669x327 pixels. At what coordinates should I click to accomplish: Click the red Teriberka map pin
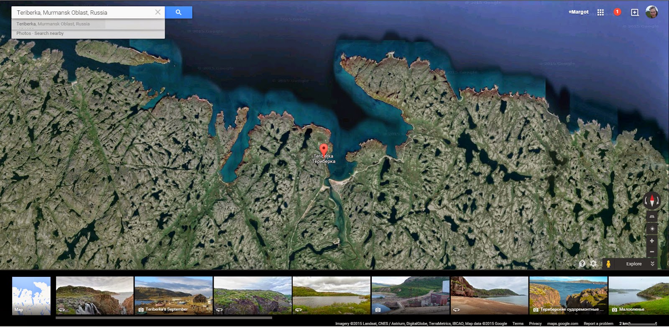(324, 150)
